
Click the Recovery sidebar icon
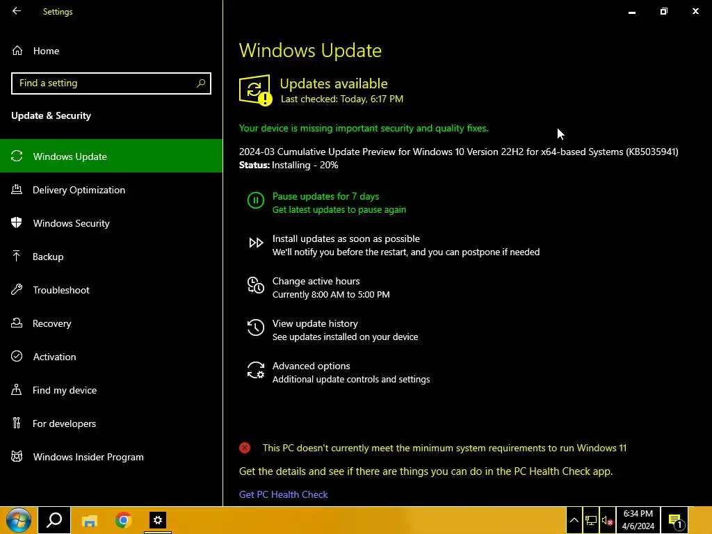17,323
